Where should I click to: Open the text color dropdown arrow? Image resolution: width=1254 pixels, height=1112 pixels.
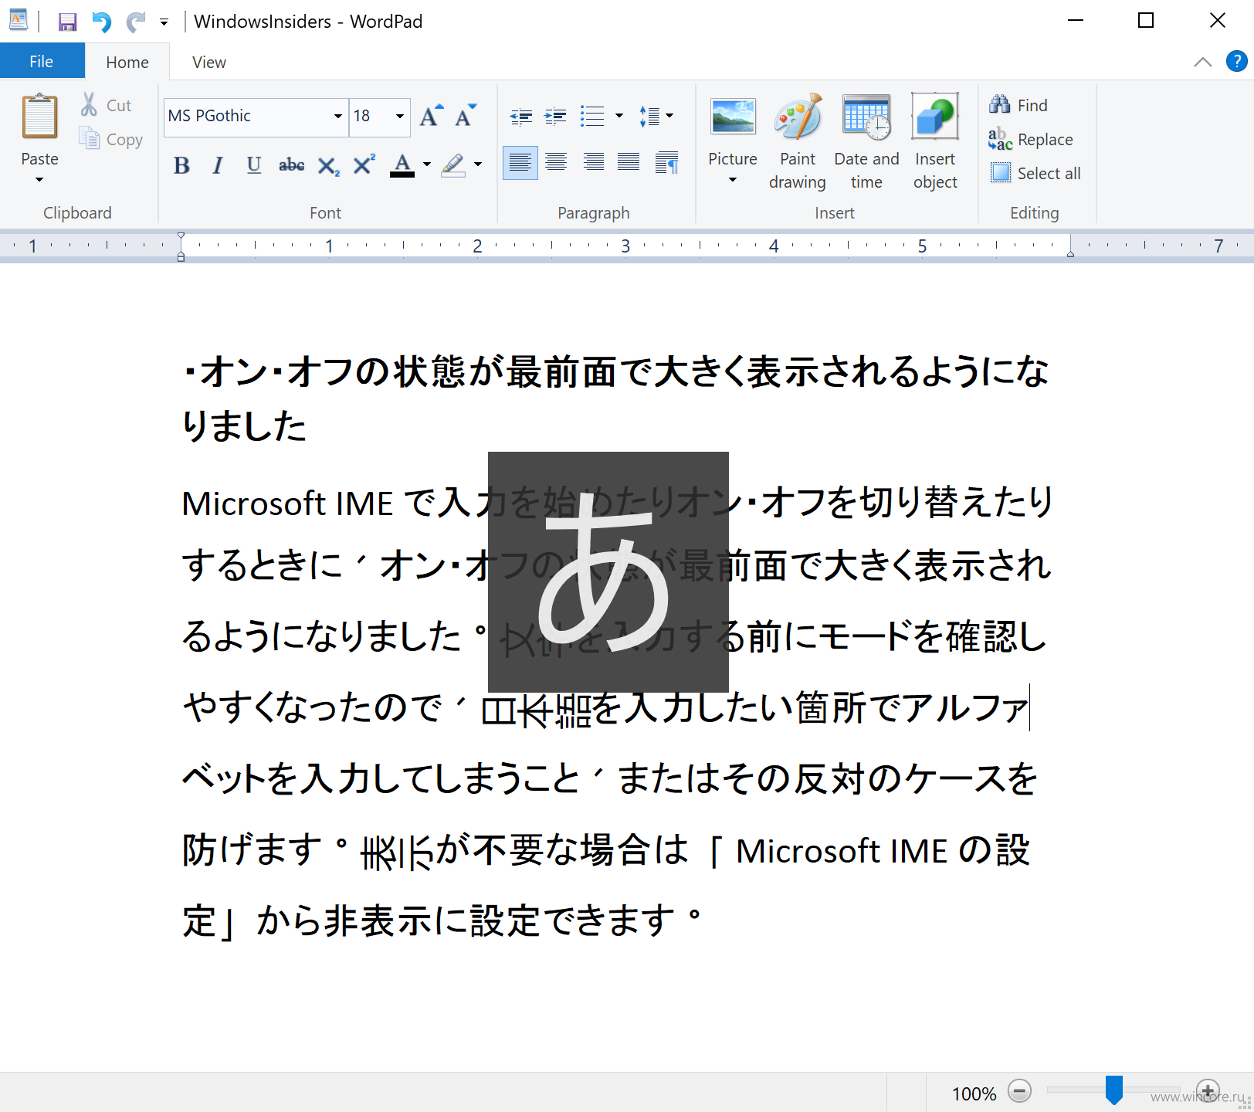(x=427, y=164)
